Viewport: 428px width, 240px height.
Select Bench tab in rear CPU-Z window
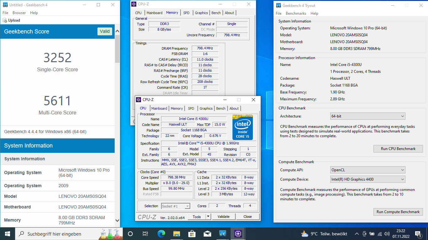(216, 13)
